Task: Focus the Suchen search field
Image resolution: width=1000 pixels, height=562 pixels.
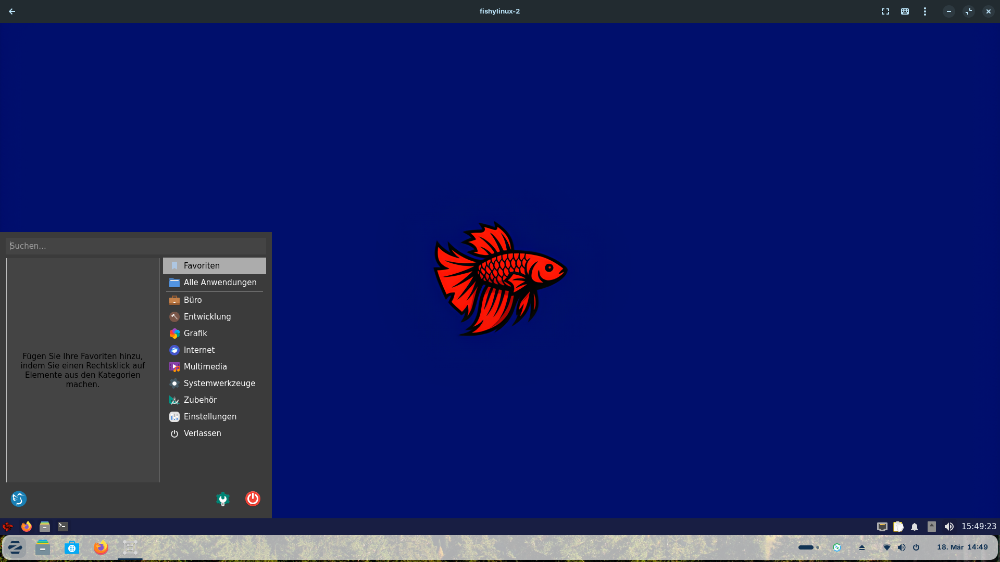Action: (135, 246)
